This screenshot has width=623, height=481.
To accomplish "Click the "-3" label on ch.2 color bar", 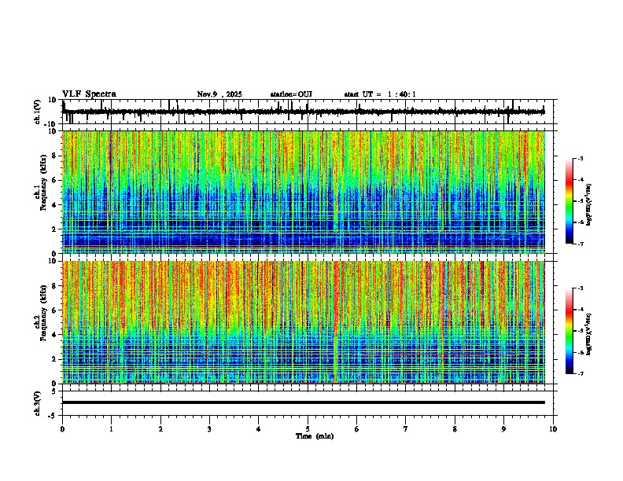I will 580,288.
